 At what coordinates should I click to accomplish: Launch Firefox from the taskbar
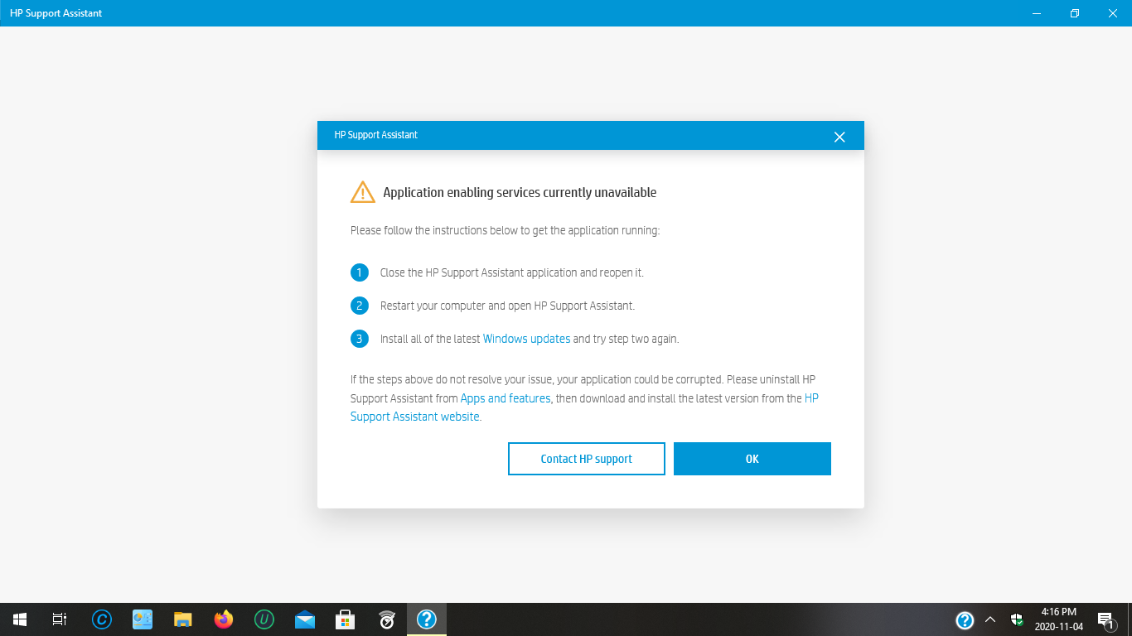tap(224, 619)
